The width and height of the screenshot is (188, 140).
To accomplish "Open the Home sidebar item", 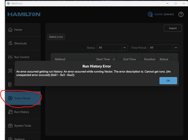I will click(x=23, y=30).
